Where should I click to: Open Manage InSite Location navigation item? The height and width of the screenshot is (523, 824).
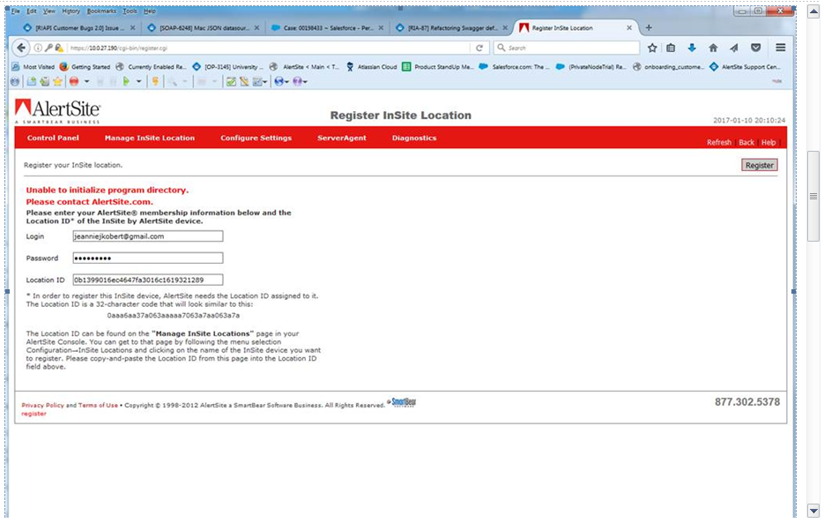pyautogui.click(x=150, y=138)
